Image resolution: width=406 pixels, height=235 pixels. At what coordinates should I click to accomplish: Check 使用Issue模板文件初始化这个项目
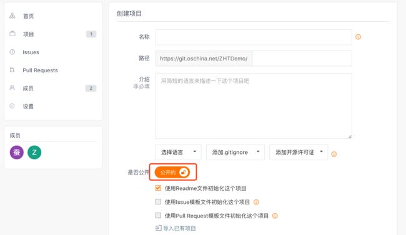pyautogui.click(x=158, y=201)
